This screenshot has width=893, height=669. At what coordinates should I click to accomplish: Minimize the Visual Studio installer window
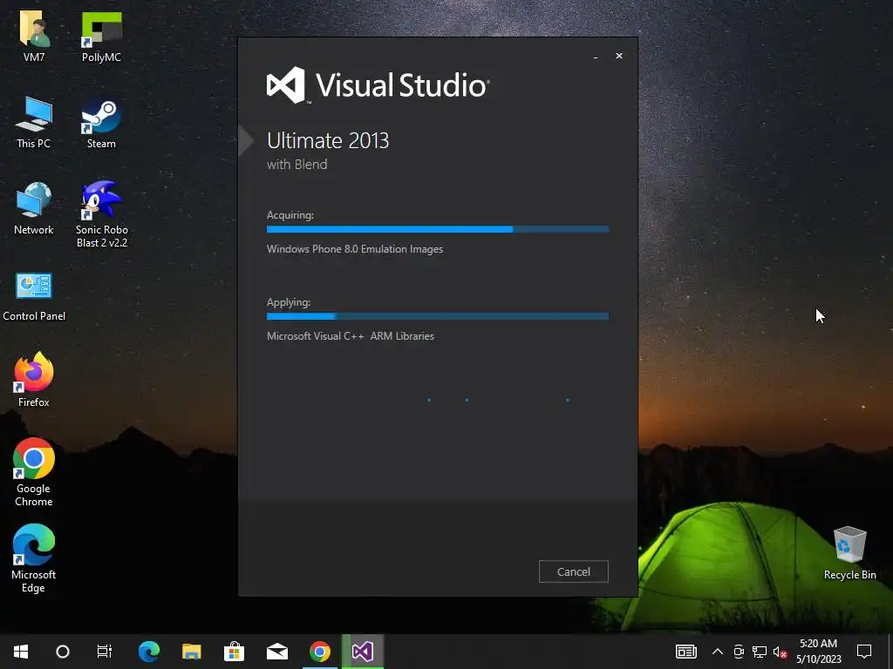pos(596,57)
